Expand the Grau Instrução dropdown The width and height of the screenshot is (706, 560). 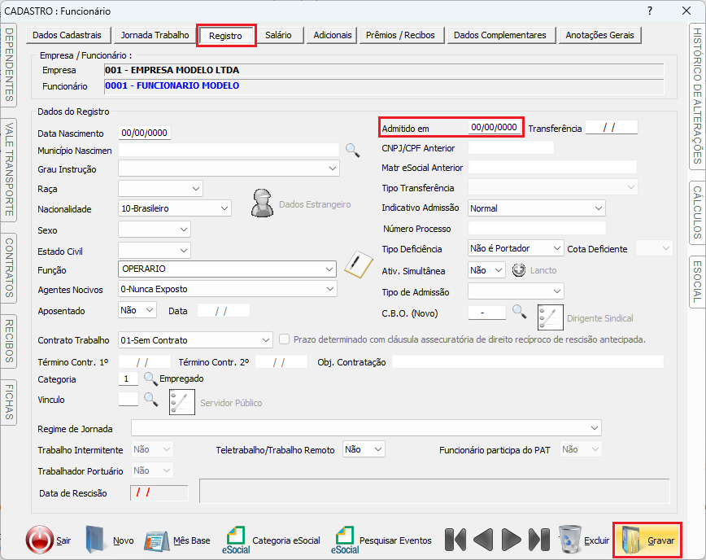(x=333, y=169)
